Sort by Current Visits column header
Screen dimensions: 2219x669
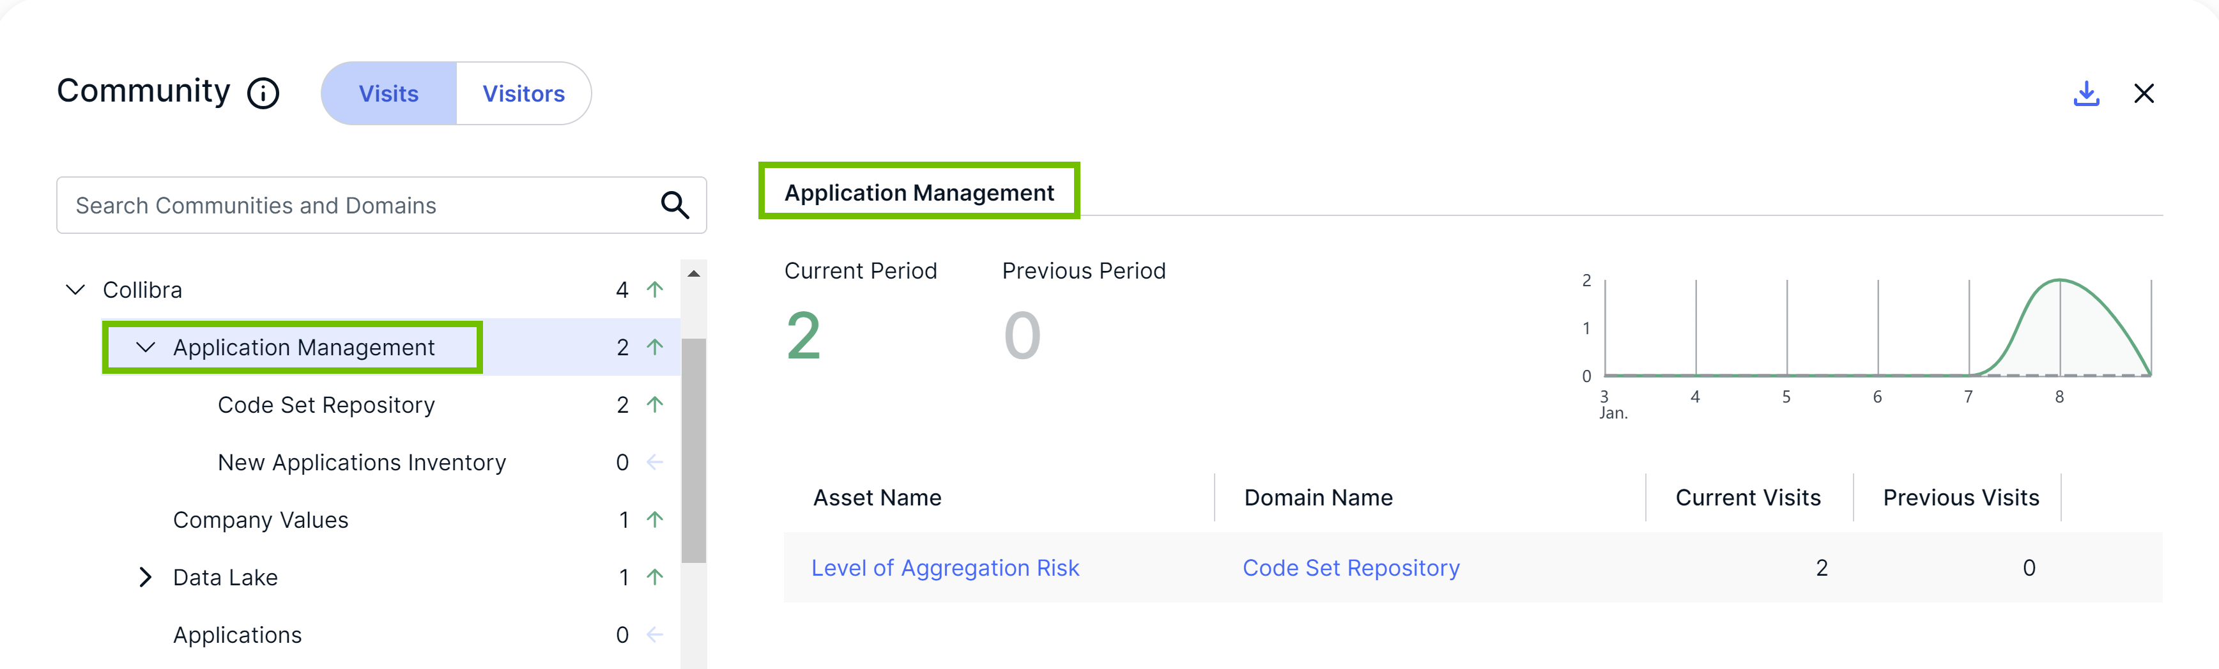[x=1748, y=498]
